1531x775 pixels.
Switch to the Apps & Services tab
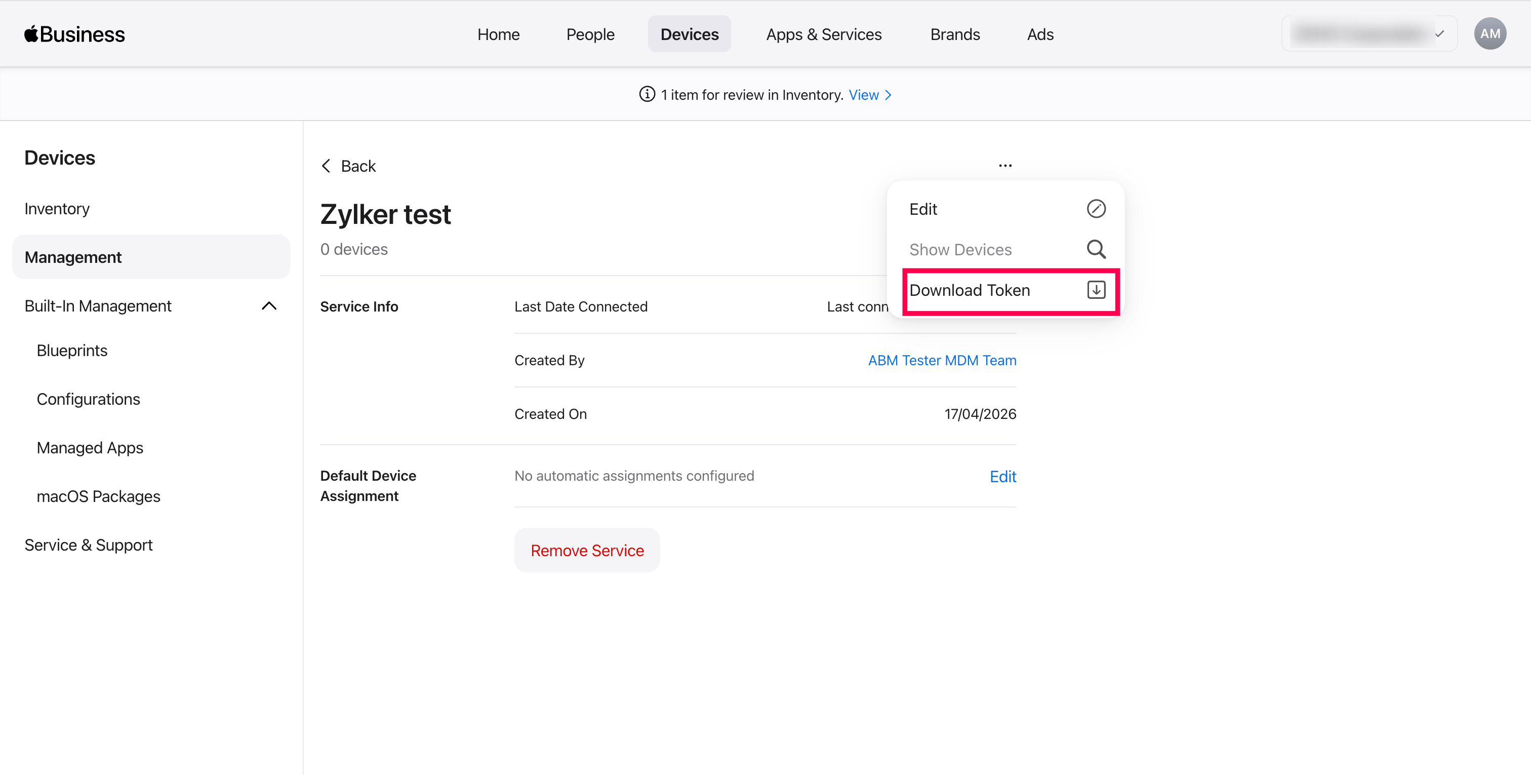click(824, 34)
